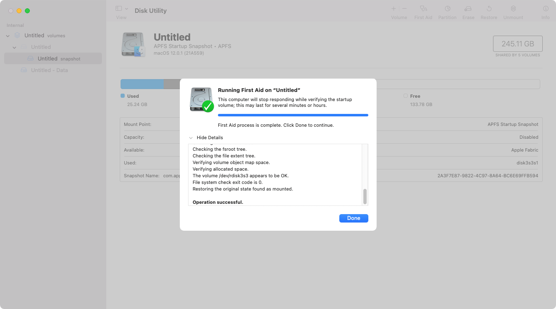The image size is (556, 309).
Task: Click the Unmount toolbar icon
Action: 513,9
